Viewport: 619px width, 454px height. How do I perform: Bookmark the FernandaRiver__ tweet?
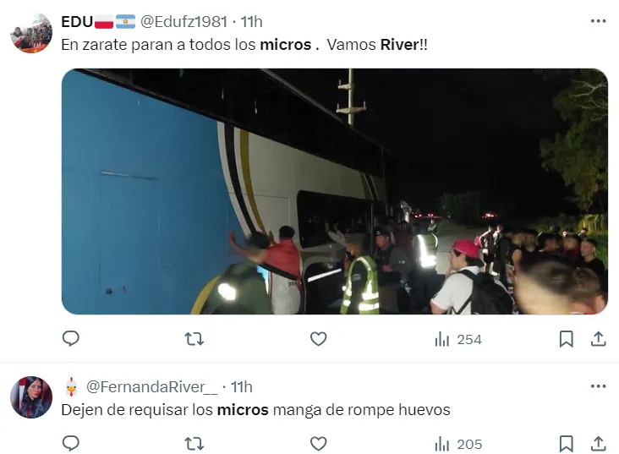tap(566, 444)
